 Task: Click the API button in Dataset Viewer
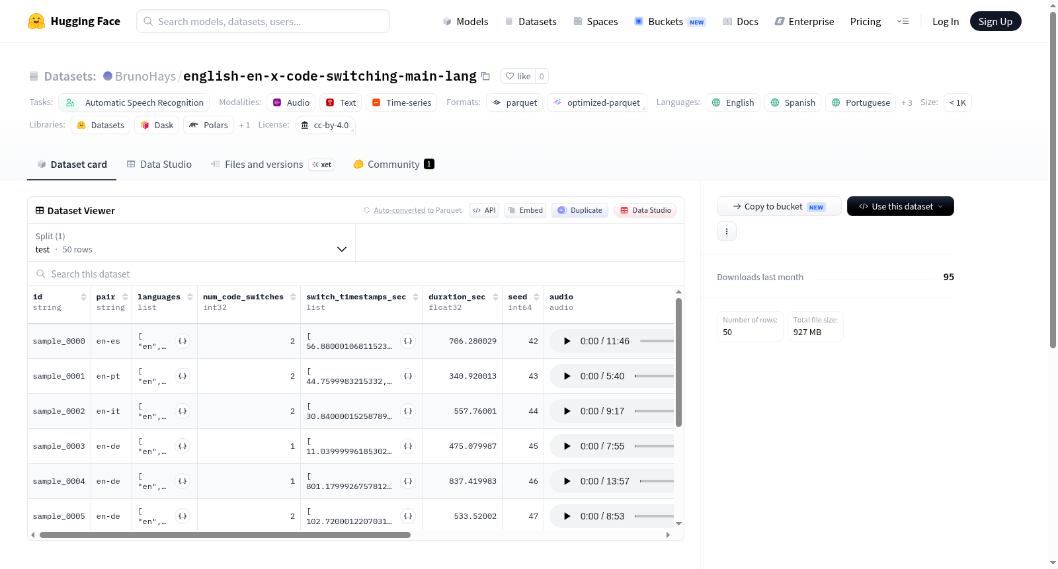coord(484,210)
